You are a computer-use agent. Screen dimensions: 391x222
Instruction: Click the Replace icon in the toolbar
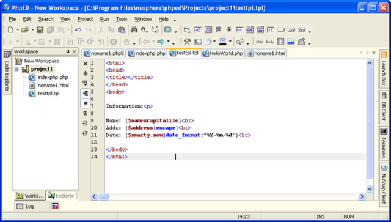155,30
